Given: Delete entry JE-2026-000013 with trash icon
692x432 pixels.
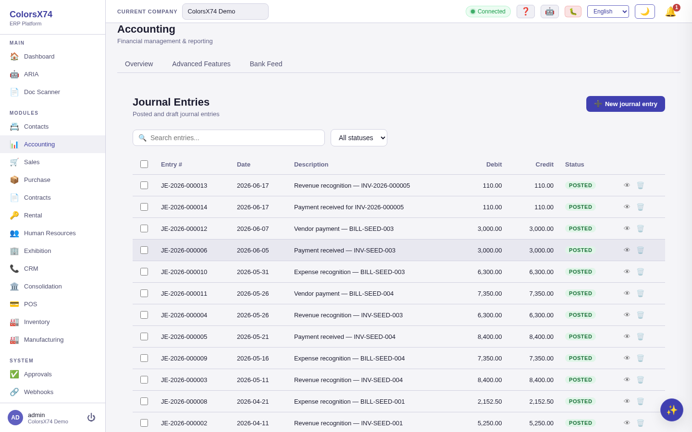Looking at the screenshot, I should (x=640, y=185).
